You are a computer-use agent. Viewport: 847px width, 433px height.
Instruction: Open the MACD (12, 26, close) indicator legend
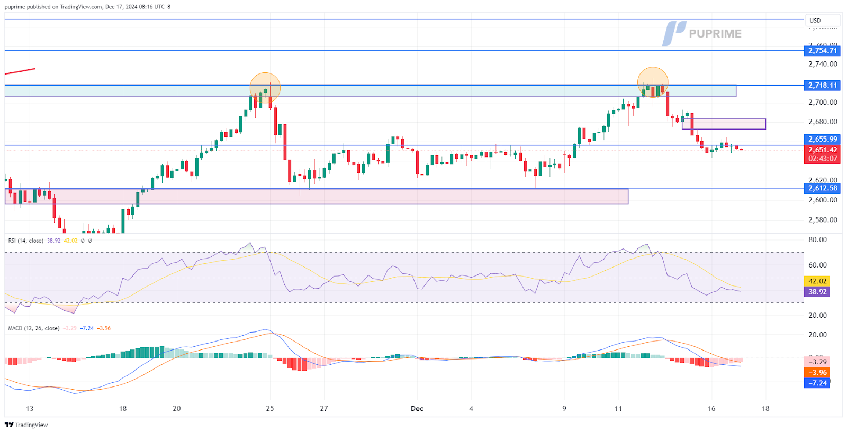[33, 328]
